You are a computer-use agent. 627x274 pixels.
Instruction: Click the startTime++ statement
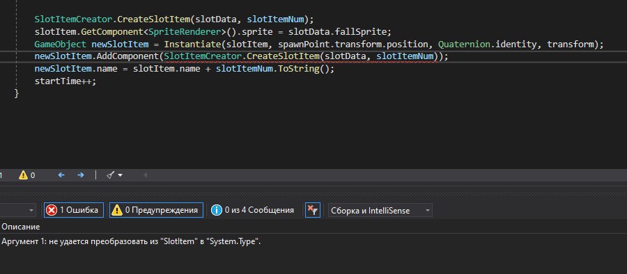65,81
